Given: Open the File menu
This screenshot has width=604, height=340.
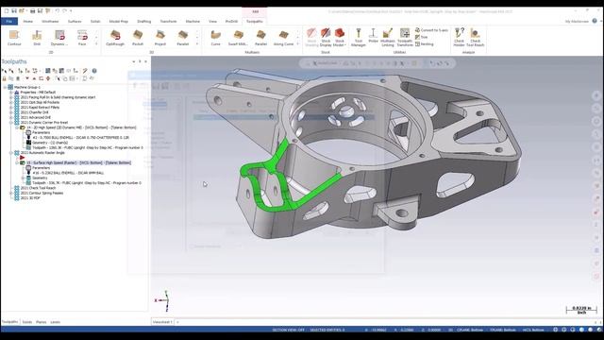Looking at the screenshot, I should coord(9,21).
